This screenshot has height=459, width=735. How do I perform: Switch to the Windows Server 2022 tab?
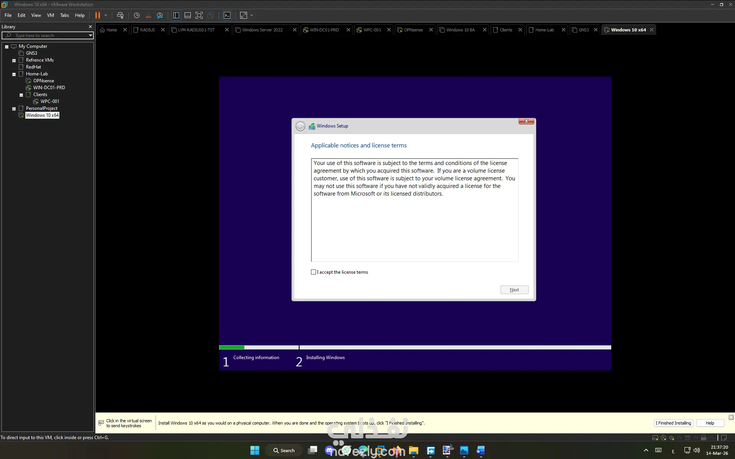tap(262, 30)
